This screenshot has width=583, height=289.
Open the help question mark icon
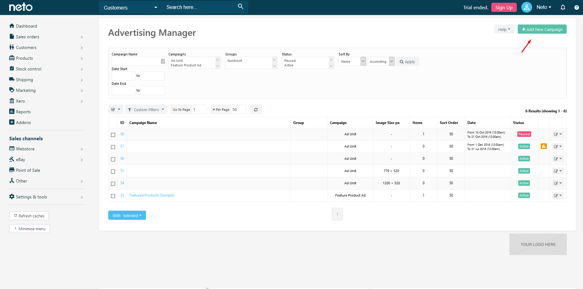(x=577, y=7)
